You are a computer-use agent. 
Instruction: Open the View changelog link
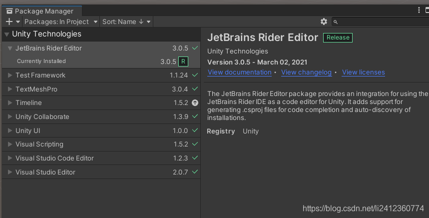[x=307, y=72]
